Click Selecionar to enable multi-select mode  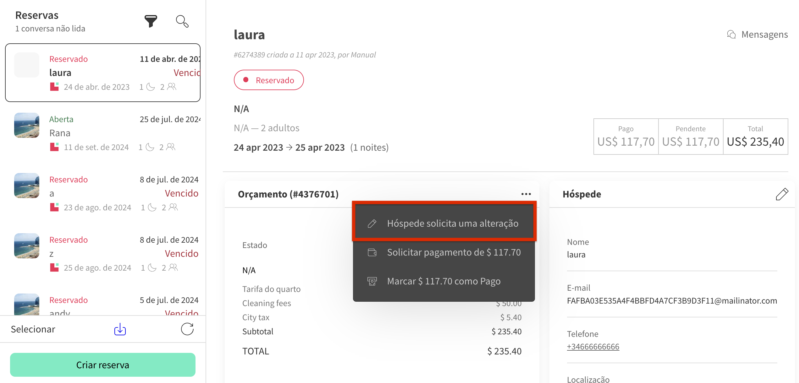(33, 329)
